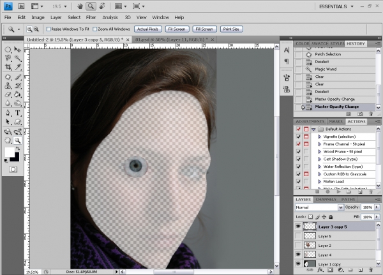383x275 pixels.
Task: Select the Hand tool in toolbox
Action: tap(8, 140)
